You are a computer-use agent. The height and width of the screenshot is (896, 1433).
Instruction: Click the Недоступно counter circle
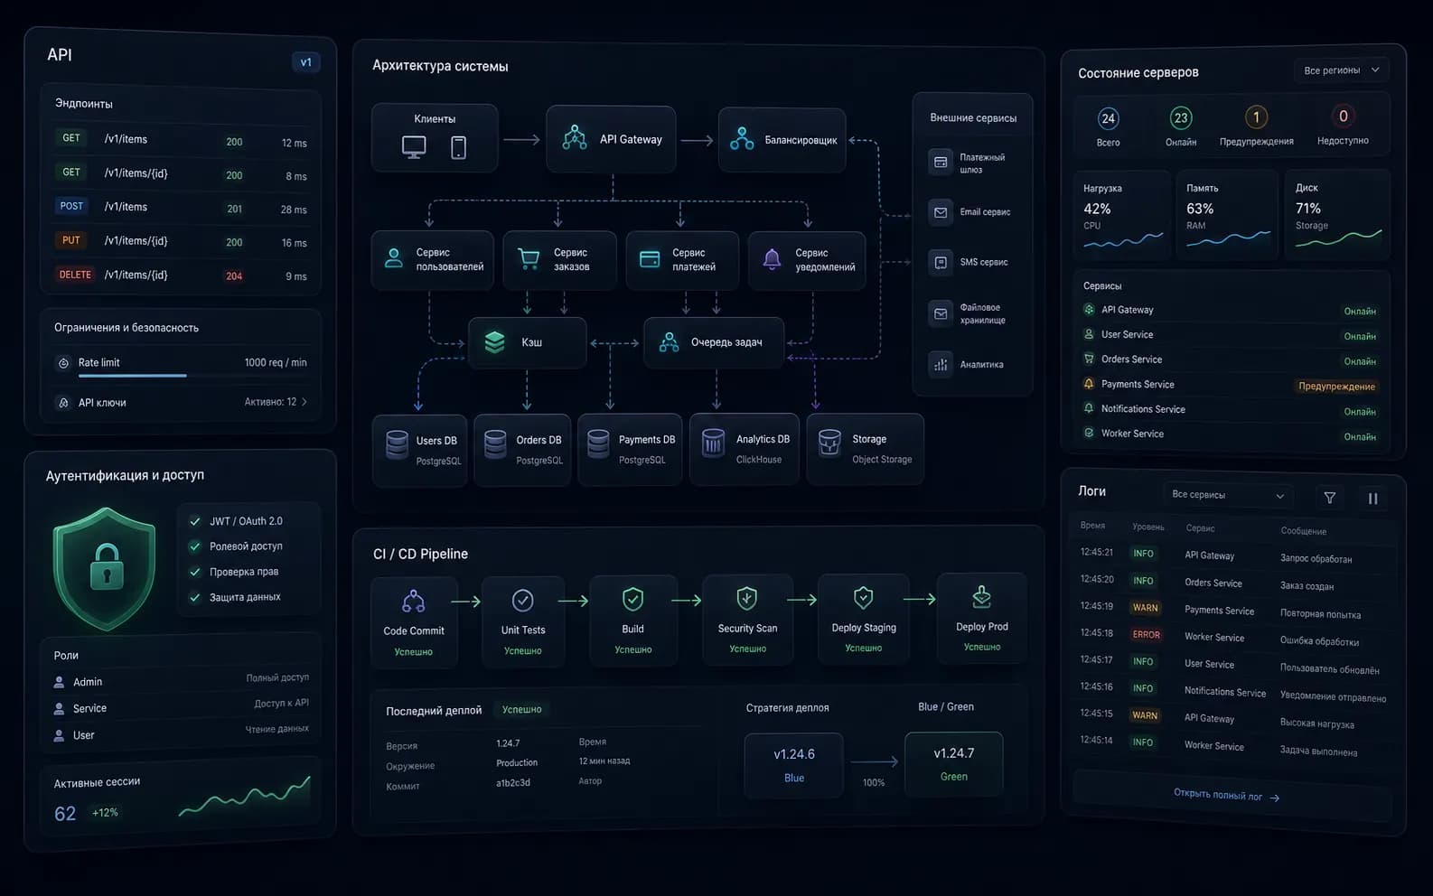[1343, 117]
